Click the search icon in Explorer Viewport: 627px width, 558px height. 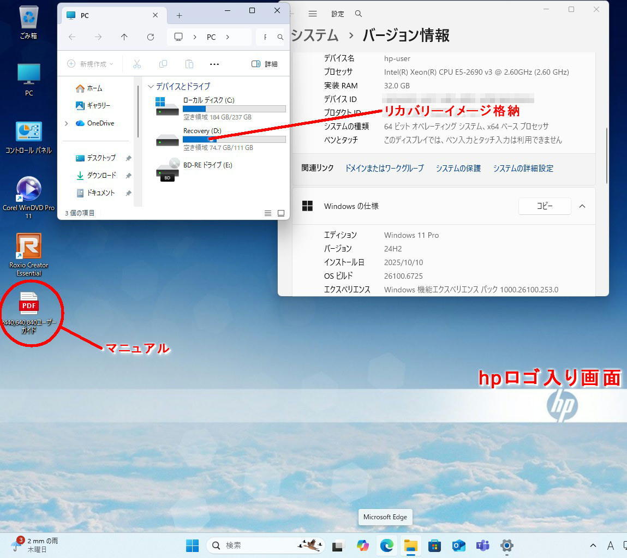pos(280,37)
